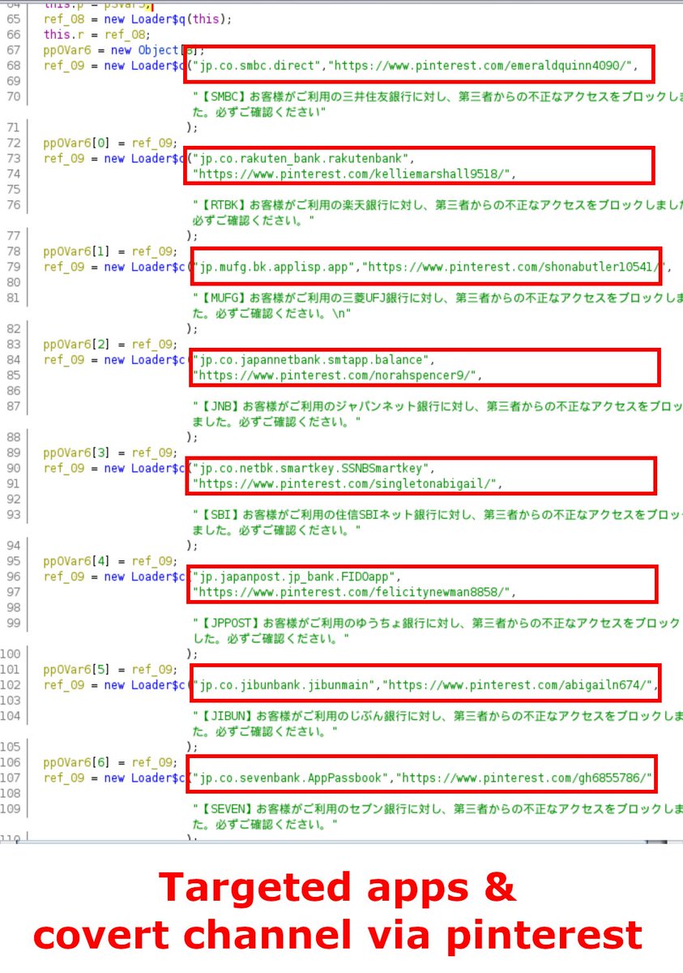Click the Japanese message starting with 【MUFG】
The height and width of the screenshot is (973, 683).
pyautogui.click(x=438, y=306)
